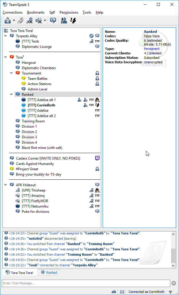Click the lock icon on Team Battles
Viewport: 179px width, 295px height.
point(97,78)
